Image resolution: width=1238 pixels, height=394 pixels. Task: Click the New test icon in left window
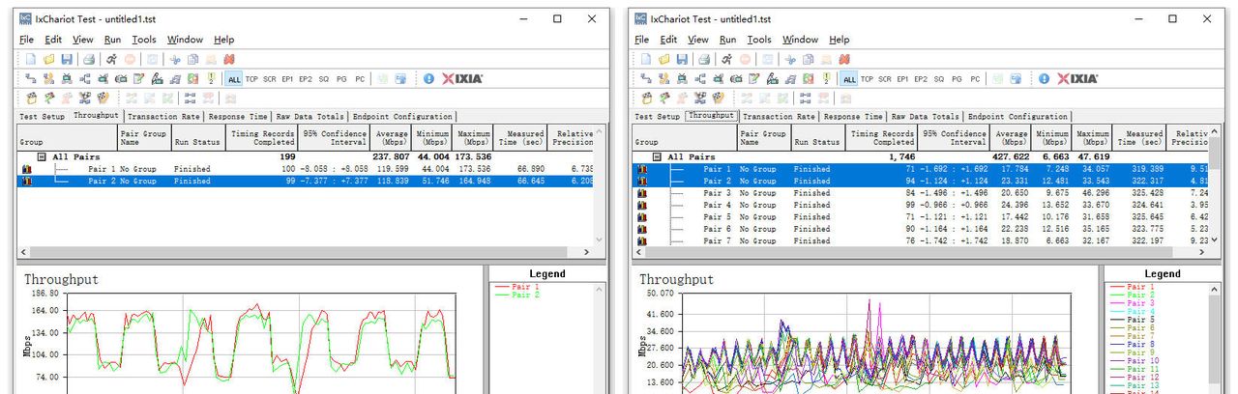click(31, 60)
